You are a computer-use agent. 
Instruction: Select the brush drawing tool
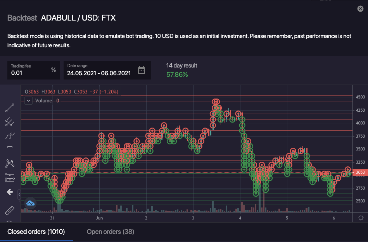(10, 136)
